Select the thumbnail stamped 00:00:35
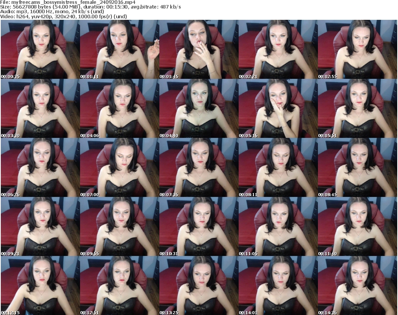 [x=40, y=49]
